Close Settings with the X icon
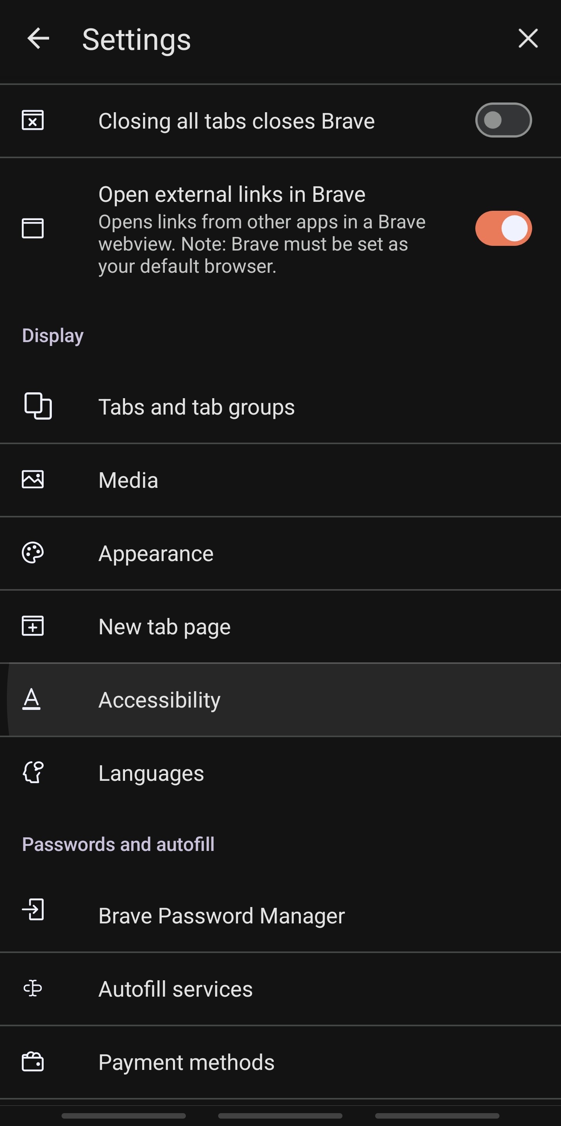This screenshot has width=561, height=1126. pos(528,39)
